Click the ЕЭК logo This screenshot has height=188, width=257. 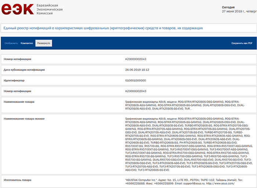(x=17, y=9)
